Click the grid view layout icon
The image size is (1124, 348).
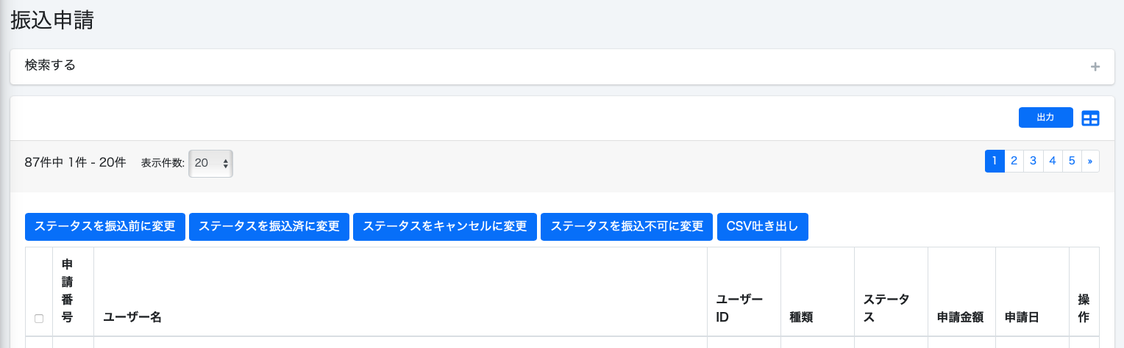pyautogui.click(x=1090, y=118)
